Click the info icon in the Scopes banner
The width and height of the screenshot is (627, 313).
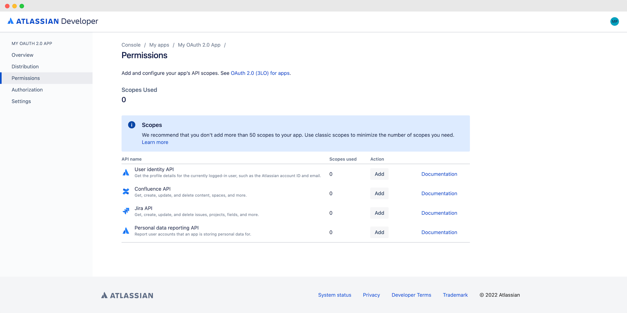(x=132, y=125)
